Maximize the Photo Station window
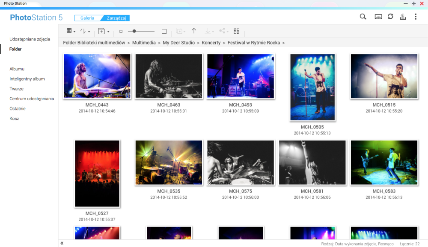 [x=414, y=3]
